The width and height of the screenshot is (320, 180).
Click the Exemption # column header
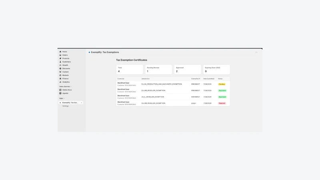pyautogui.click(x=196, y=79)
